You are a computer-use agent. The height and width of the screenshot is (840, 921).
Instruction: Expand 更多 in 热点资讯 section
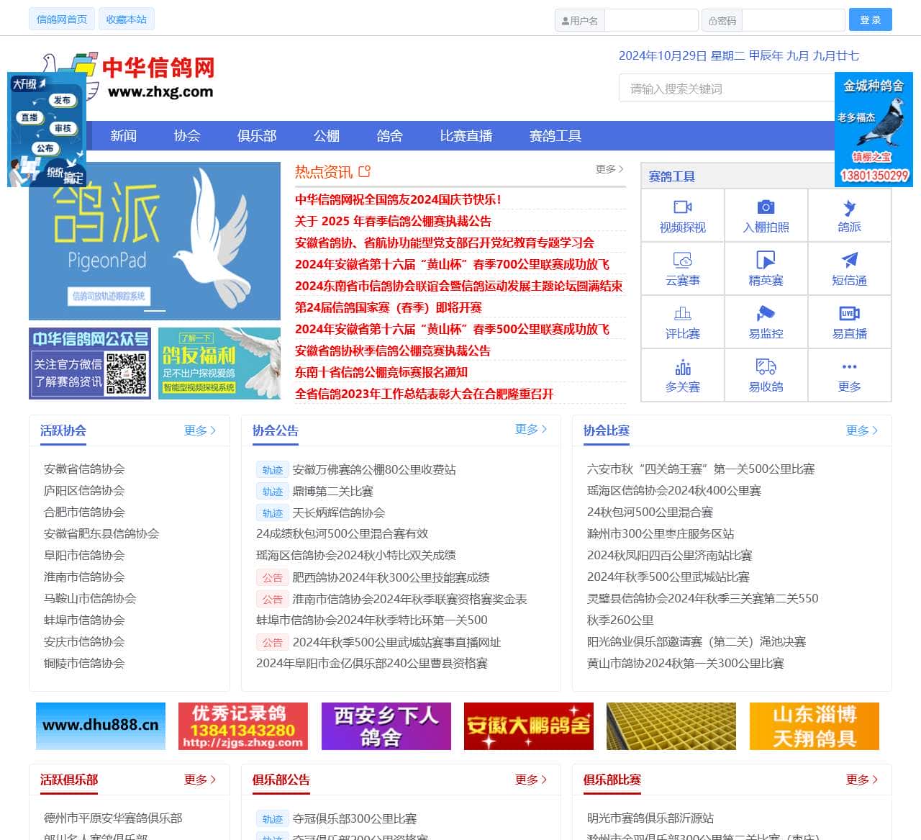coord(609,169)
